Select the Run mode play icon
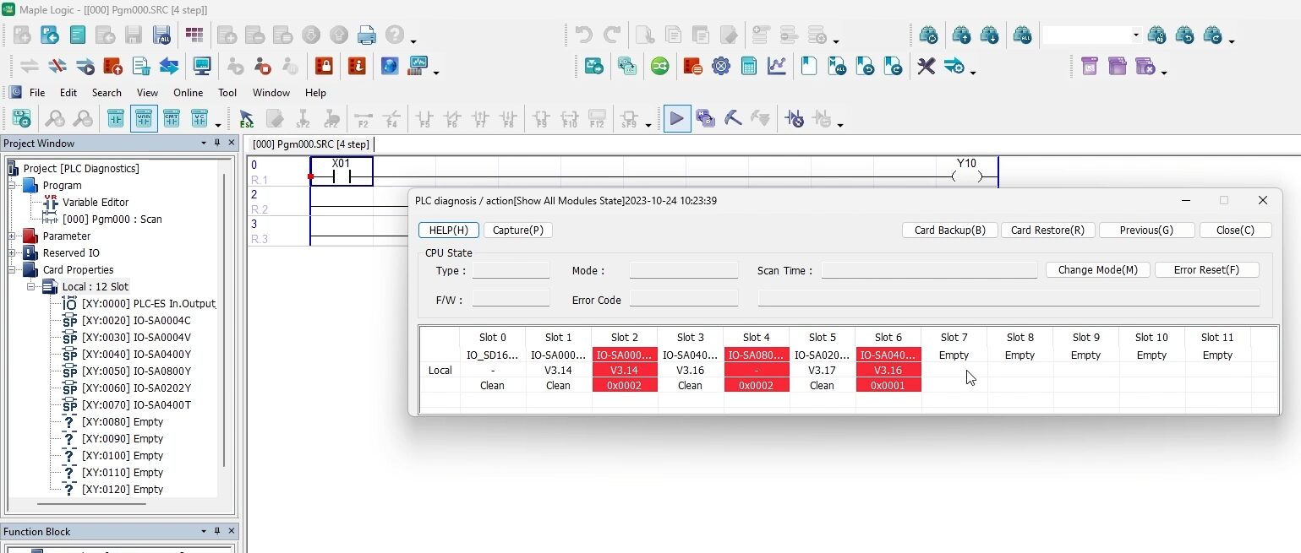Viewport: 1301px width, 553px height. tap(676, 118)
